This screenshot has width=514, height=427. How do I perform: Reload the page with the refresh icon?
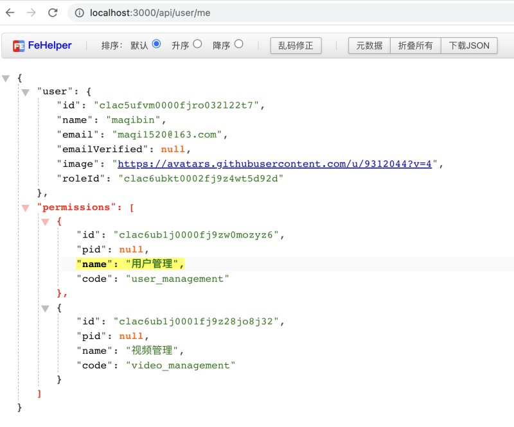click(53, 13)
